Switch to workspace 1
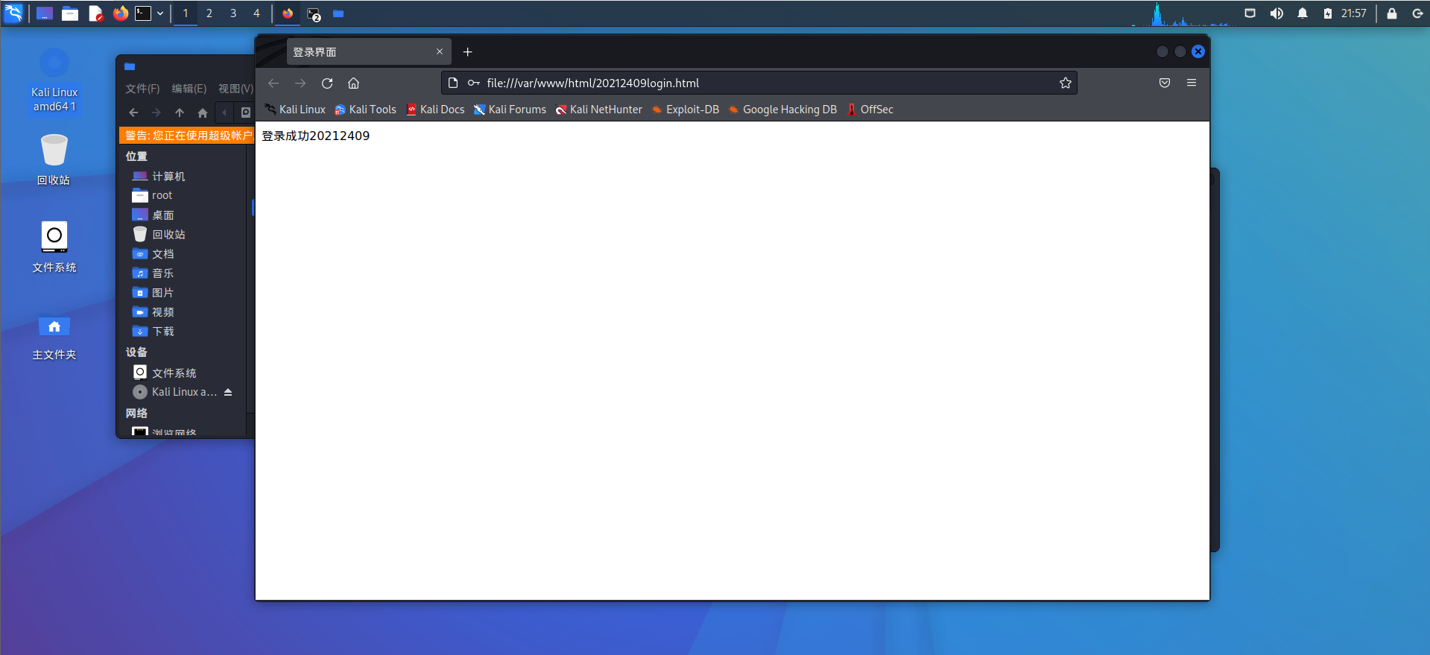Viewport: 1430px width, 655px height. [186, 13]
